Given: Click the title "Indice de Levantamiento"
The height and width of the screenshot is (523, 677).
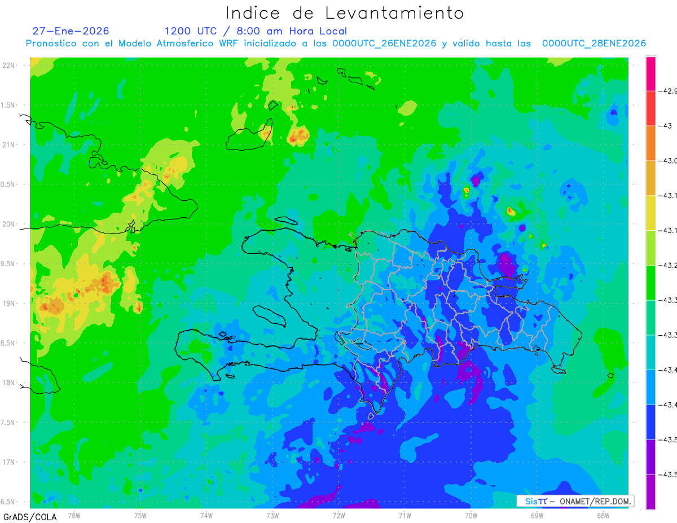Looking at the screenshot, I should point(345,13).
